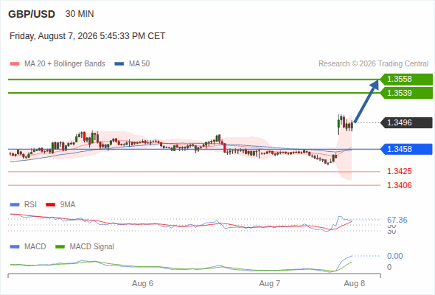Toggle the MA 50 legend entry

pyautogui.click(x=132, y=64)
